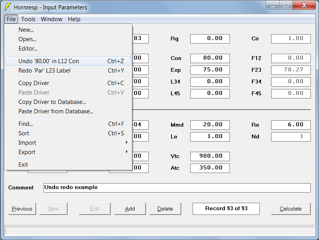Click the Le field showing 1.00
The width and height of the screenshot is (319, 240).
(x=210, y=137)
